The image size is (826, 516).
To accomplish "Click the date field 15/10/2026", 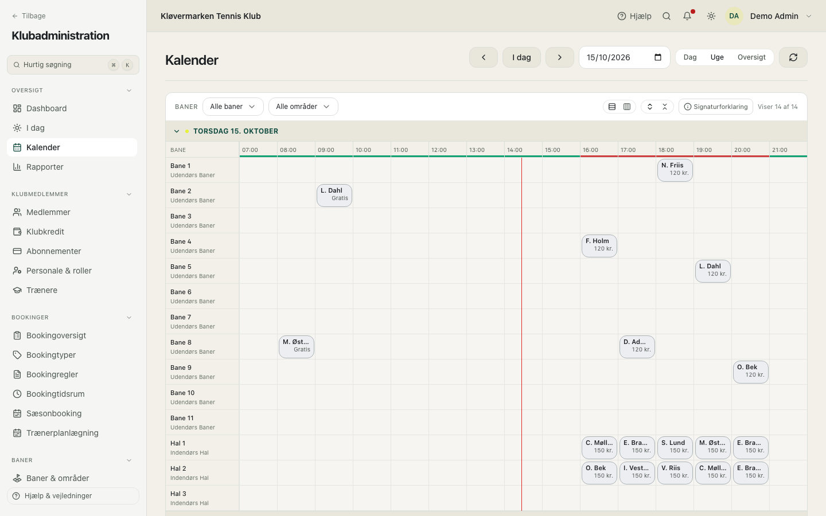I will pyautogui.click(x=625, y=57).
